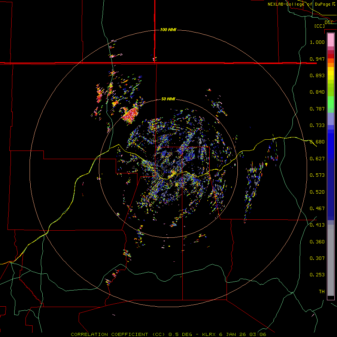337x337 pixels.
Task: Click the pink segment of color bar
Action: (331, 40)
